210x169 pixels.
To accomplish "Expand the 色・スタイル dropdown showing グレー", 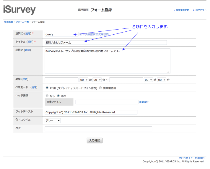I will tap(53, 120).
